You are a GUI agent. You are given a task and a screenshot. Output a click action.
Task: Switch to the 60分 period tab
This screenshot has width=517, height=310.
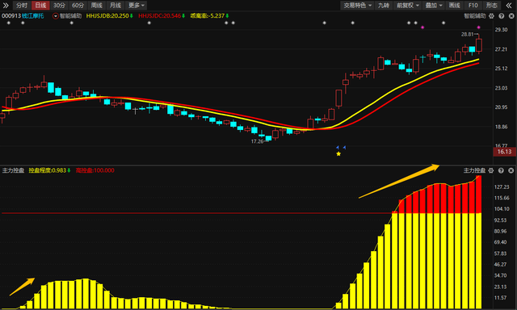pos(78,6)
